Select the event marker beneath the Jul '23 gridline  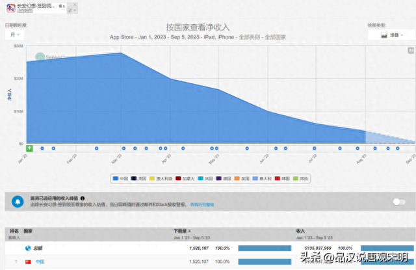pyautogui.click(x=315, y=148)
